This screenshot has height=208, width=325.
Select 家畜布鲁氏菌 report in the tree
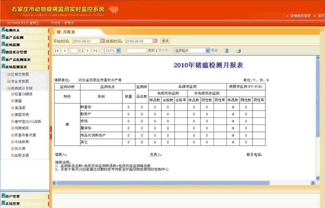pyautogui.click(x=25, y=135)
